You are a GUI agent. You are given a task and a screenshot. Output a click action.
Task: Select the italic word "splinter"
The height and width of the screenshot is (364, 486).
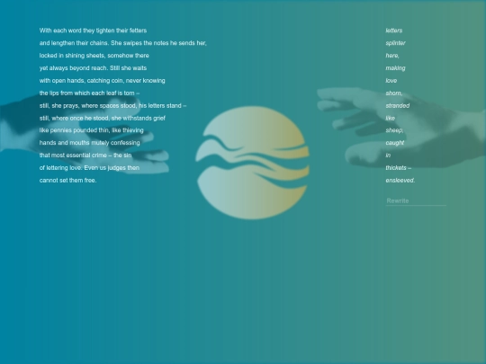click(395, 43)
